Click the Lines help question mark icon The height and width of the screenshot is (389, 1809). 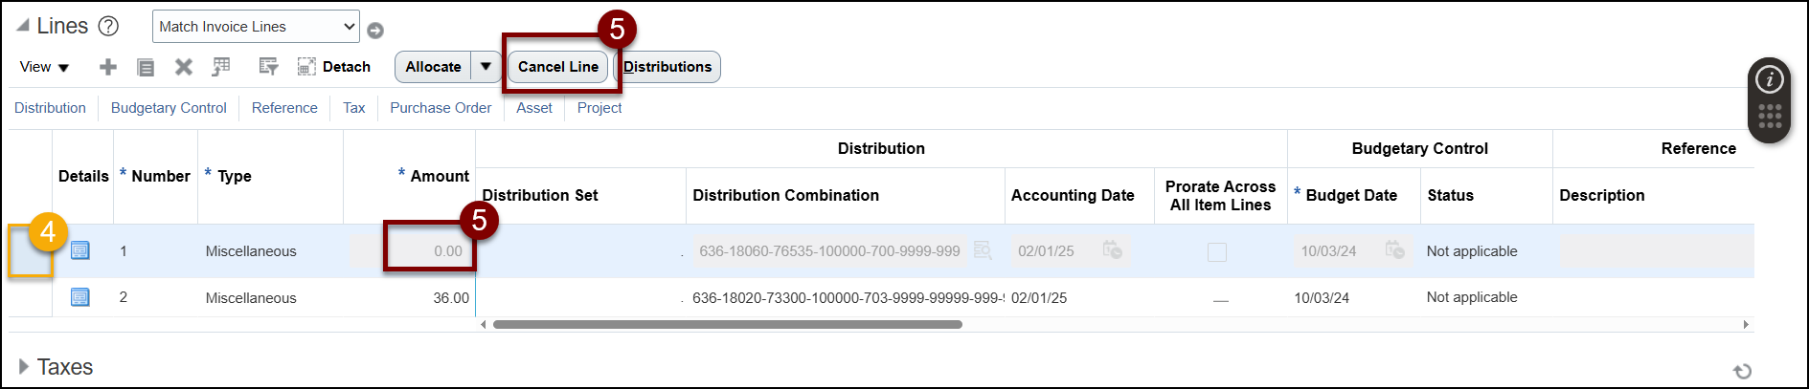[x=109, y=27]
